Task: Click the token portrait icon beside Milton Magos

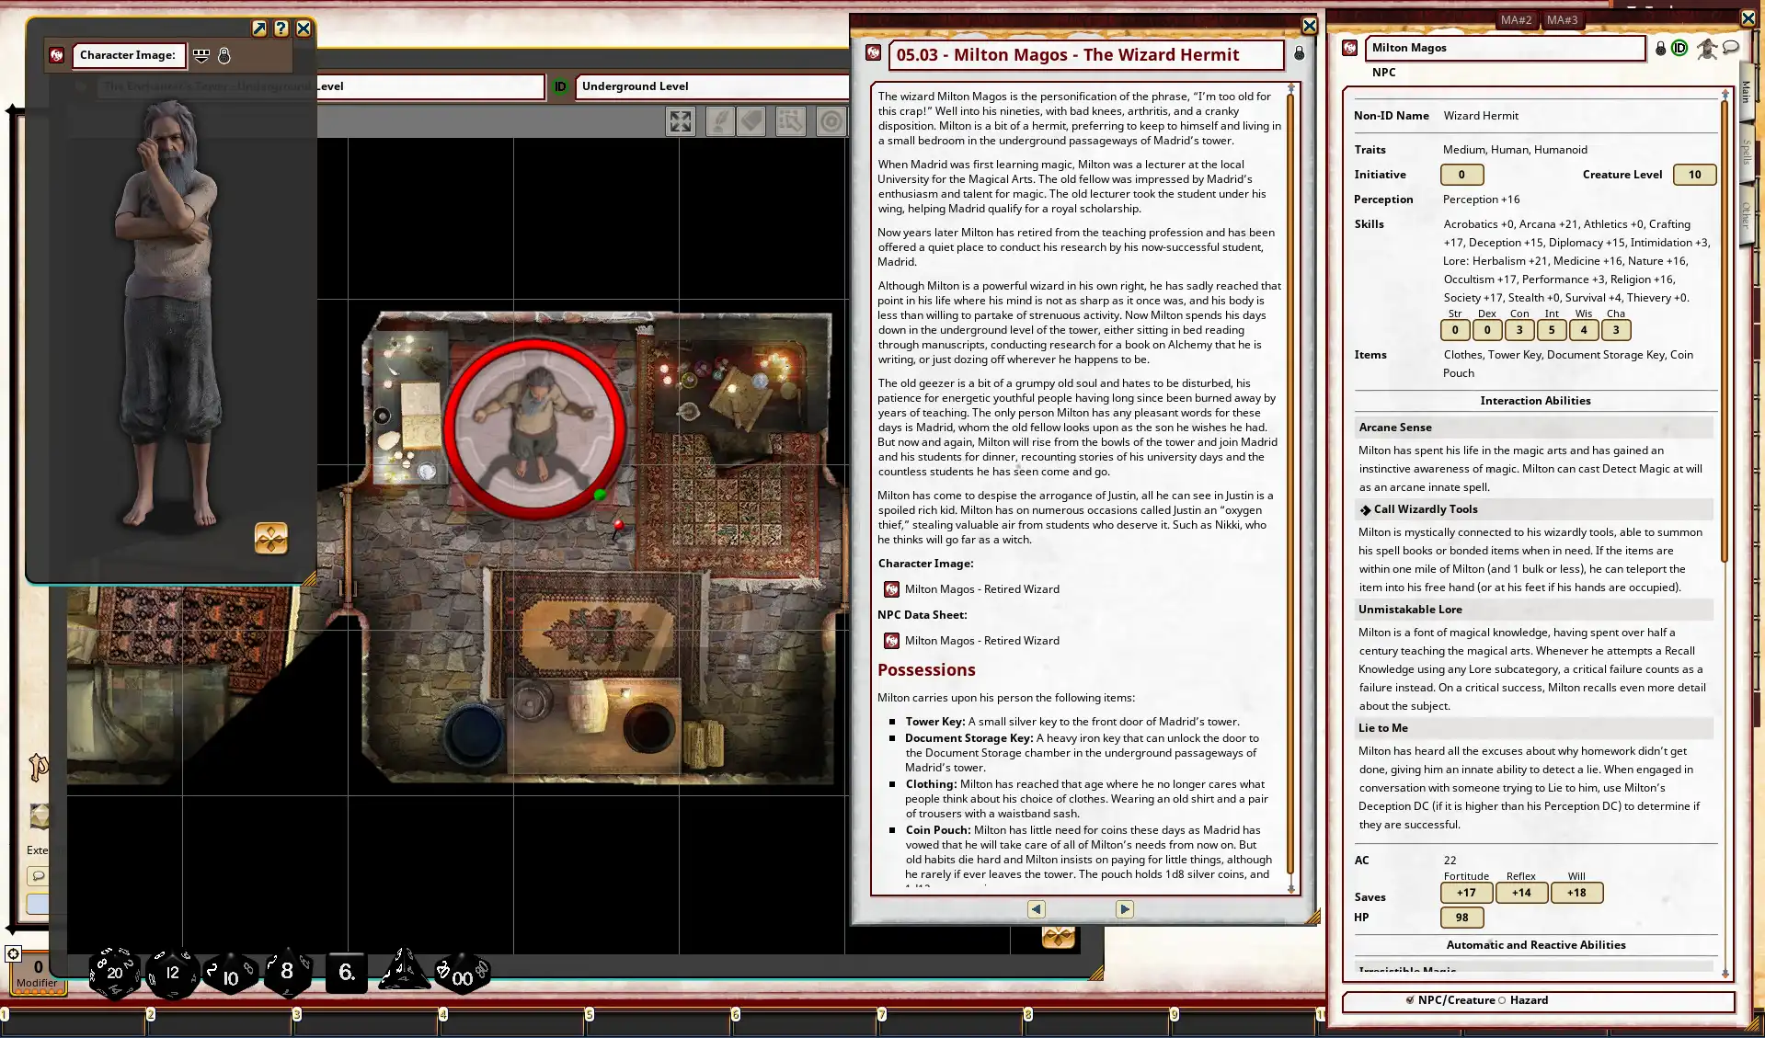Action: (1707, 48)
